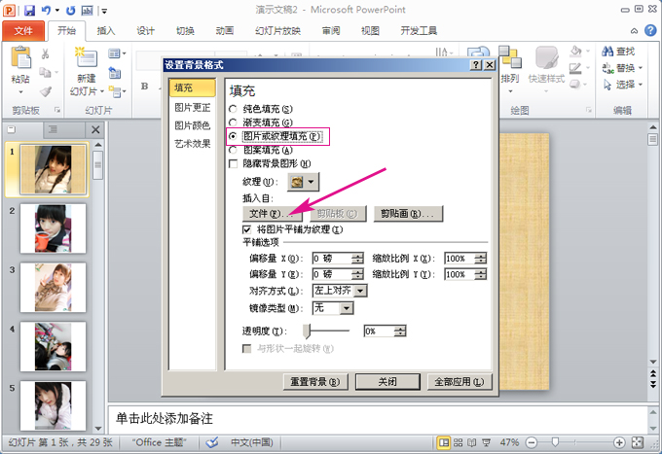The width and height of the screenshot is (662, 454).
Task: Expand the Select (选择) dropdown arrow
Action: click(641, 85)
